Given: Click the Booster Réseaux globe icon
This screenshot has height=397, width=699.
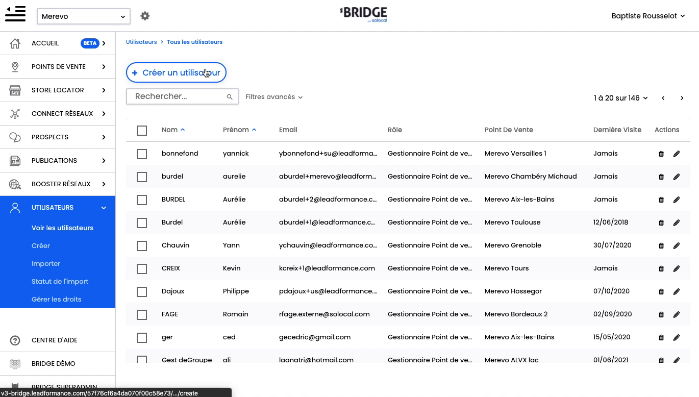Looking at the screenshot, I should coord(15,184).
